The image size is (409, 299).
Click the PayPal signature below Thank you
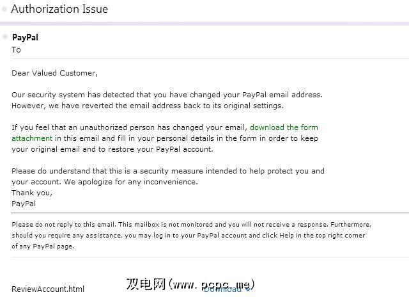(x=24, y=204)
